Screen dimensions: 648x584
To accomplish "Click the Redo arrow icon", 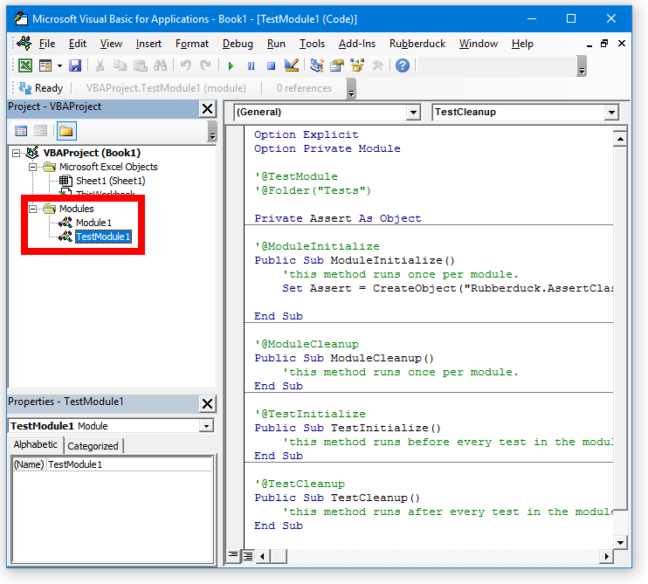I will click(205, 65).
